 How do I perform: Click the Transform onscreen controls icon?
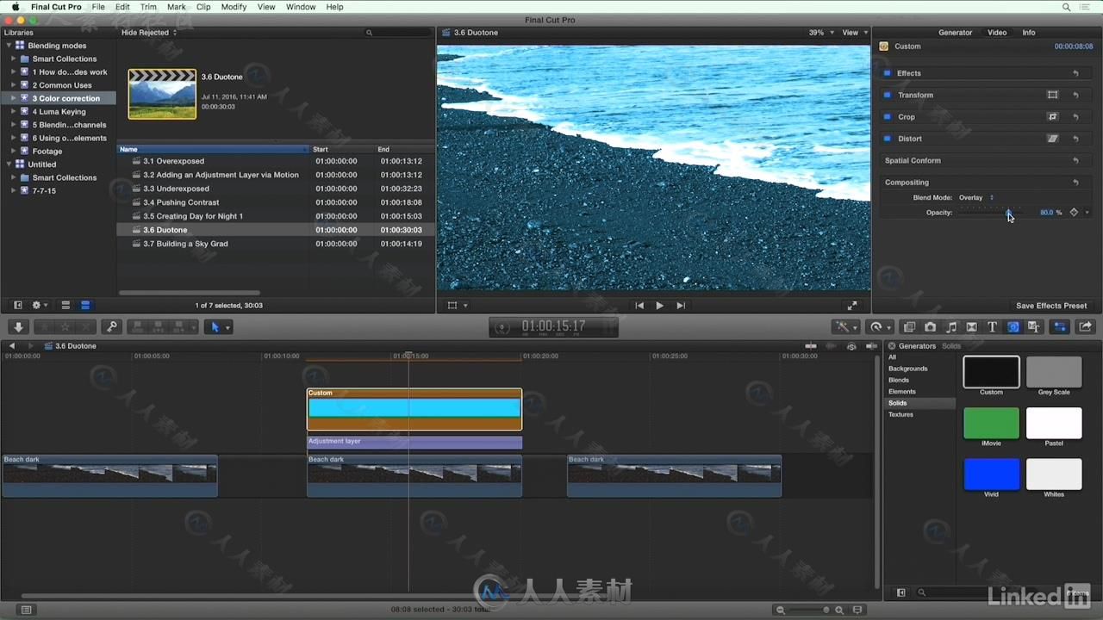coord(1052,95)
